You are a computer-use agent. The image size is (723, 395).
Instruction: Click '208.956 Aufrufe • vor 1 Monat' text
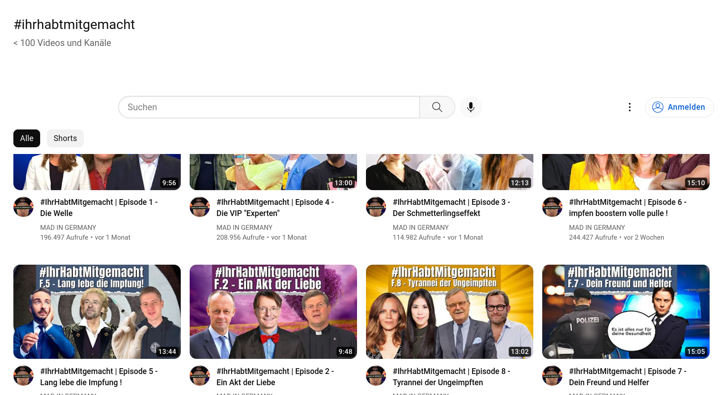point(262,237)
